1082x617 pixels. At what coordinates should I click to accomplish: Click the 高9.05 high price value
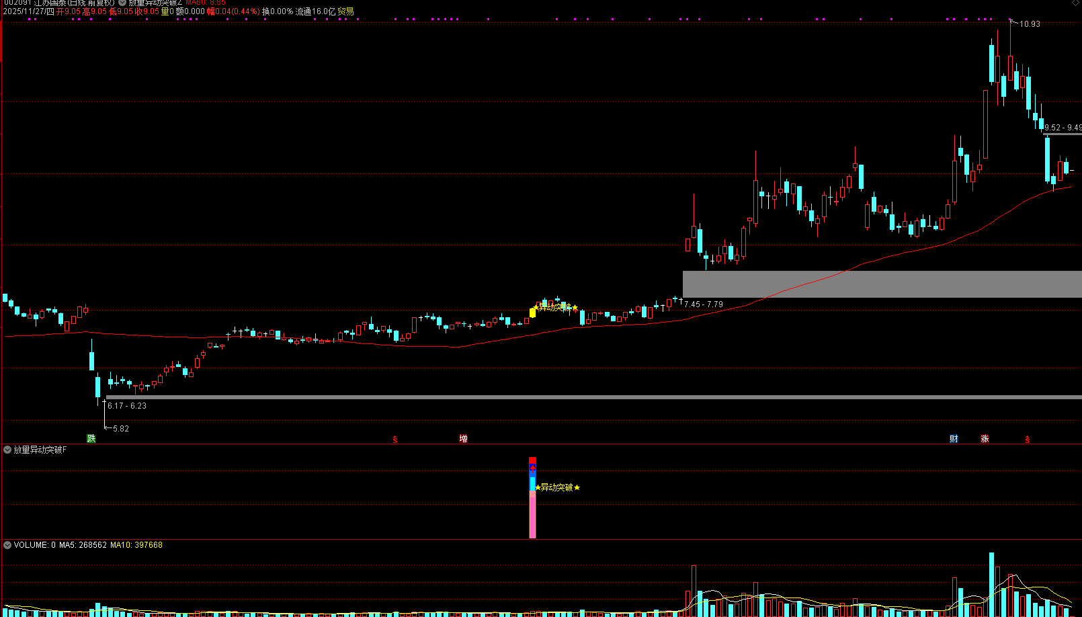tap(95, 11)
